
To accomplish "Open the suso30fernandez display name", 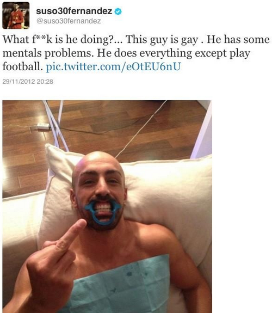I will pyautogui.click(x=74, y=11).
